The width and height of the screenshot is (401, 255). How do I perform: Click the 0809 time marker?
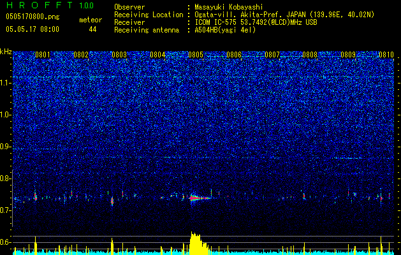click(348, 55)
